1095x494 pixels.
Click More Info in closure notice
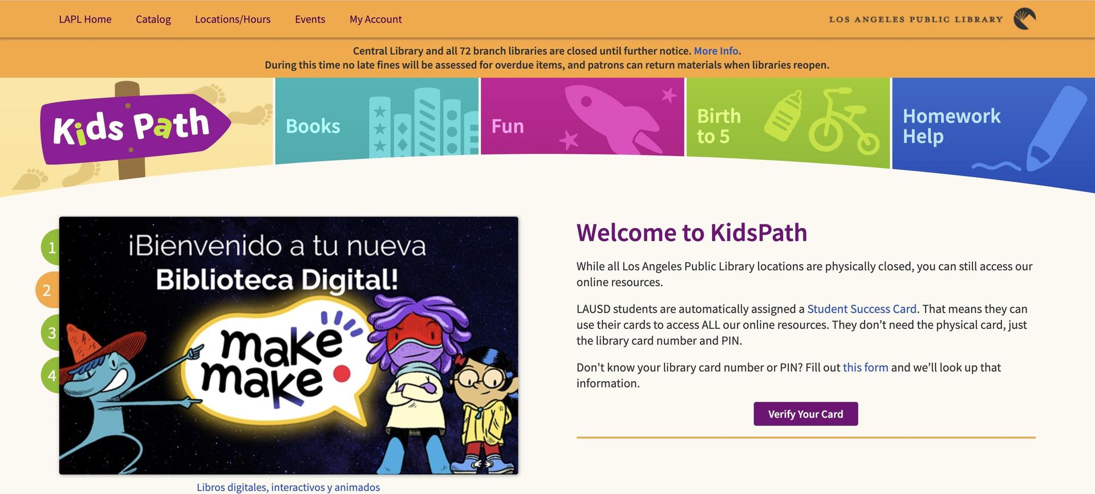point(716,51)
